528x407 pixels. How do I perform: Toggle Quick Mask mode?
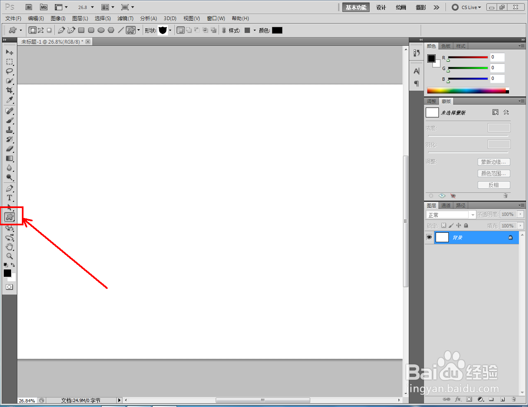point(9,287)
